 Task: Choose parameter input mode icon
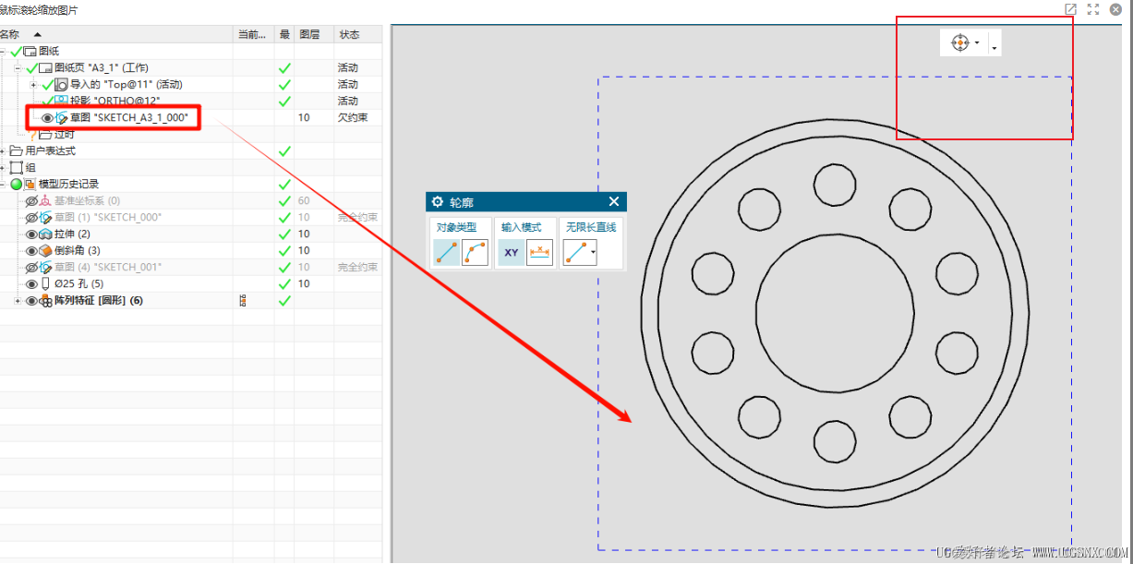[x=540, y=253]
